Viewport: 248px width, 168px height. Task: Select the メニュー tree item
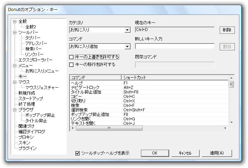[26, 66]
